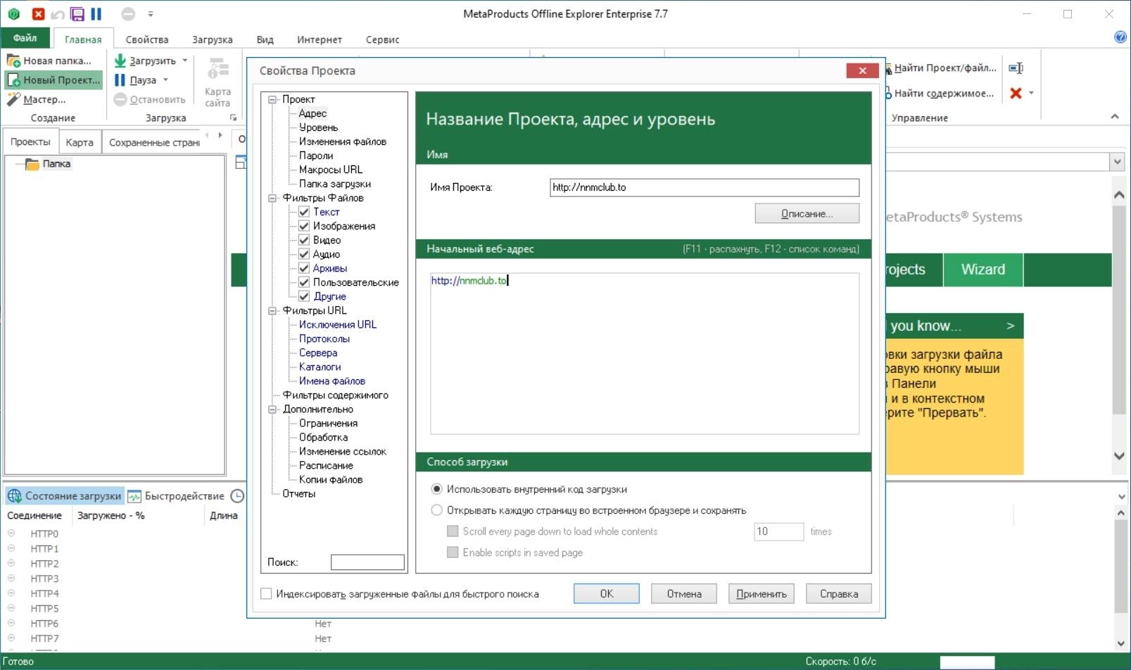The width and height of the screenshot is (1131, 670).
Task: Toggle the Текст file filter checkbox
Action: 304,212
